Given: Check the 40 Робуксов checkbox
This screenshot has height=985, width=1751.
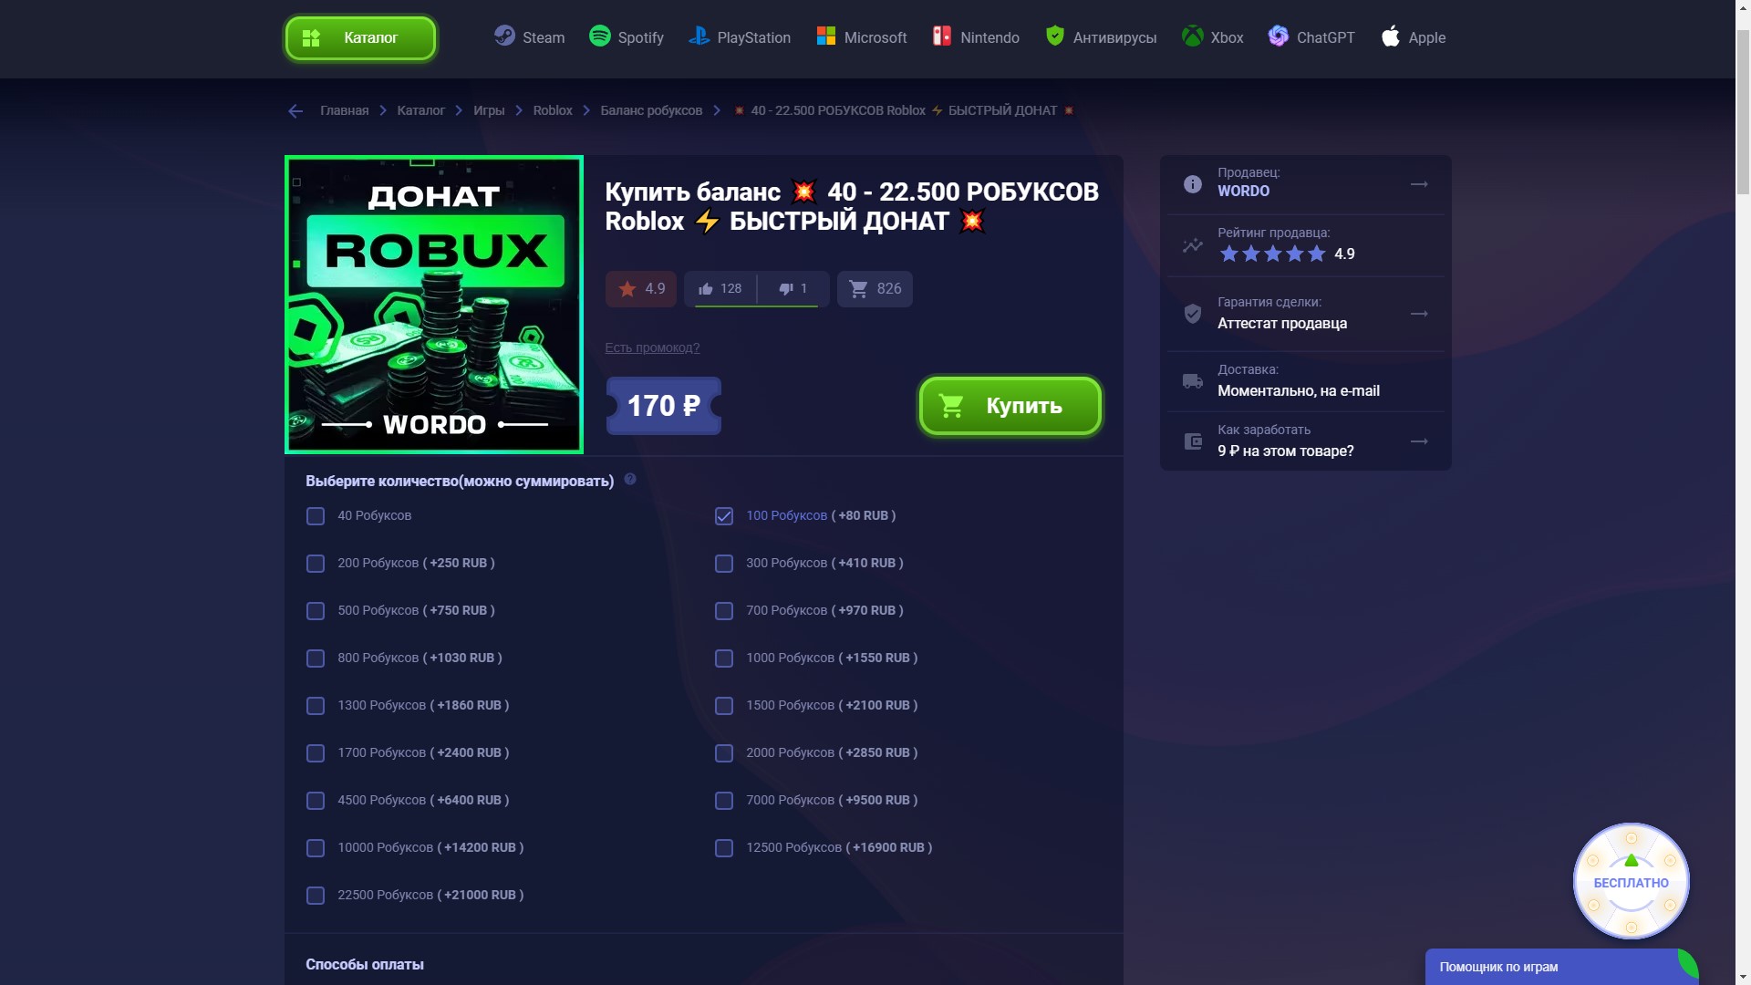Looking at the screenshot, I should tap(316, 516).
